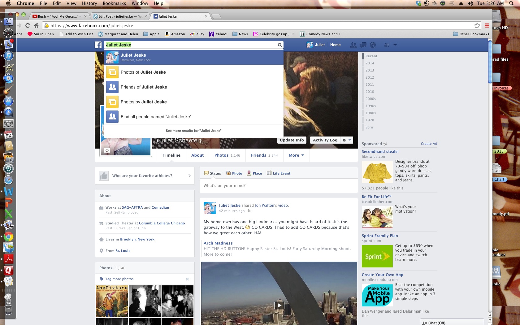The width and height of the screenshot is (520, 325).
Task: Open the messages icon
Action: [363, 45]
